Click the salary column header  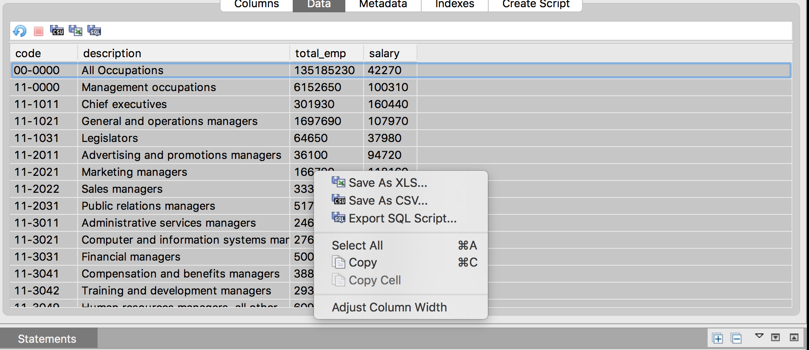tap(384, 53)
